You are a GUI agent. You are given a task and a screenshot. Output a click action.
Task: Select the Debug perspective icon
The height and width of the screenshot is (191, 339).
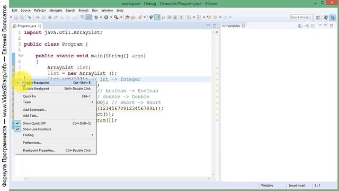(333, 18)
